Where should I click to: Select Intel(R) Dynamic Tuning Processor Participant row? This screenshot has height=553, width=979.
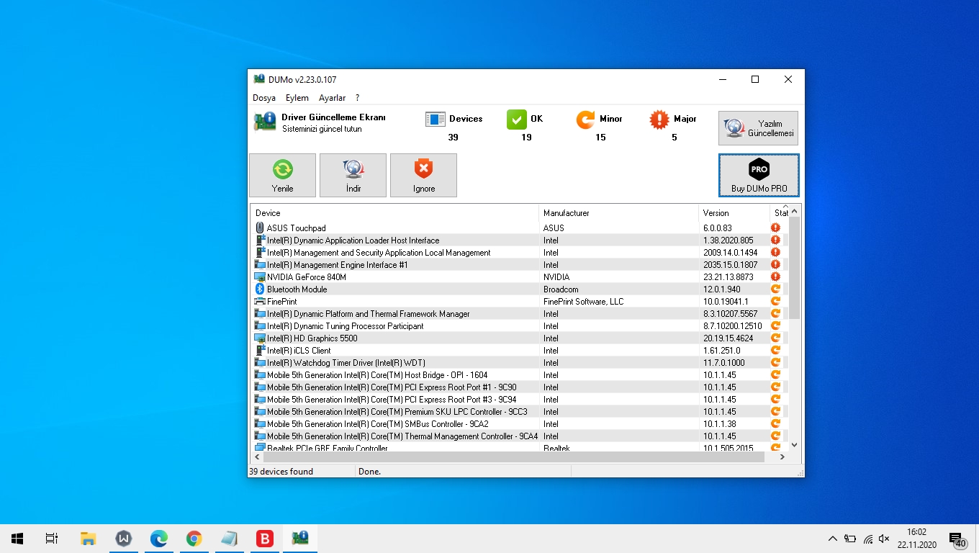pos(518,326)
